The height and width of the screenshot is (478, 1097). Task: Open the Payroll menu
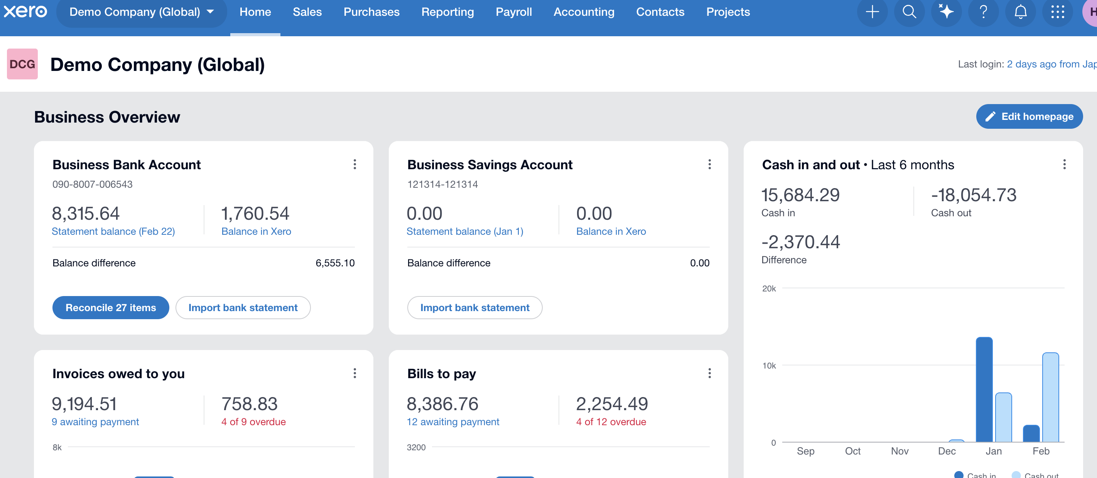[513, 12]
